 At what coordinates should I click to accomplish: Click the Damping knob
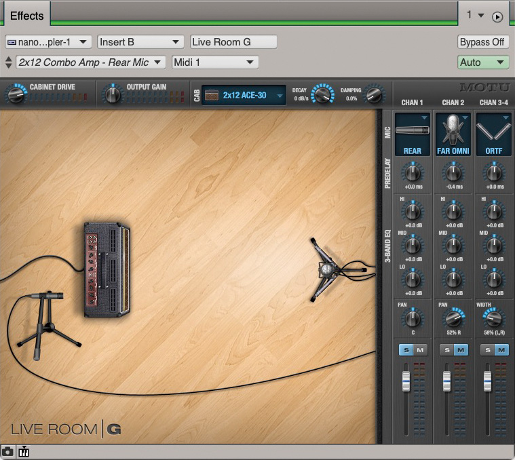click(x=374, y=94)
